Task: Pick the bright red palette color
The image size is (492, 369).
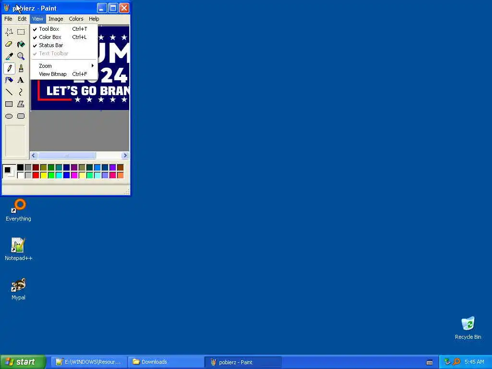Action: click(36, 175)
